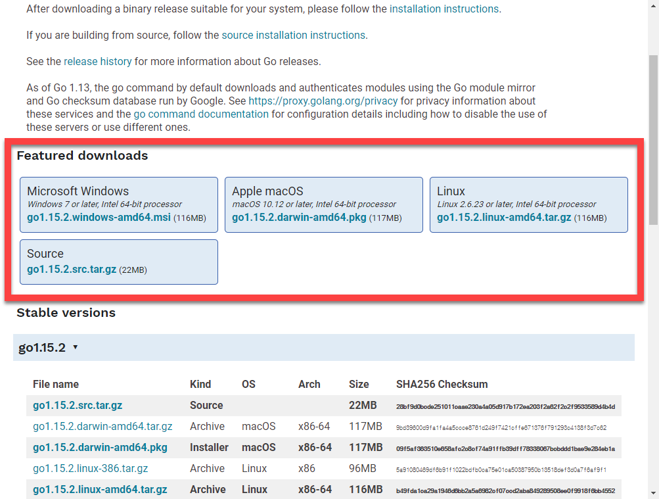Click the File name column header
Screen dimensions: 659x499
[55, 384]
